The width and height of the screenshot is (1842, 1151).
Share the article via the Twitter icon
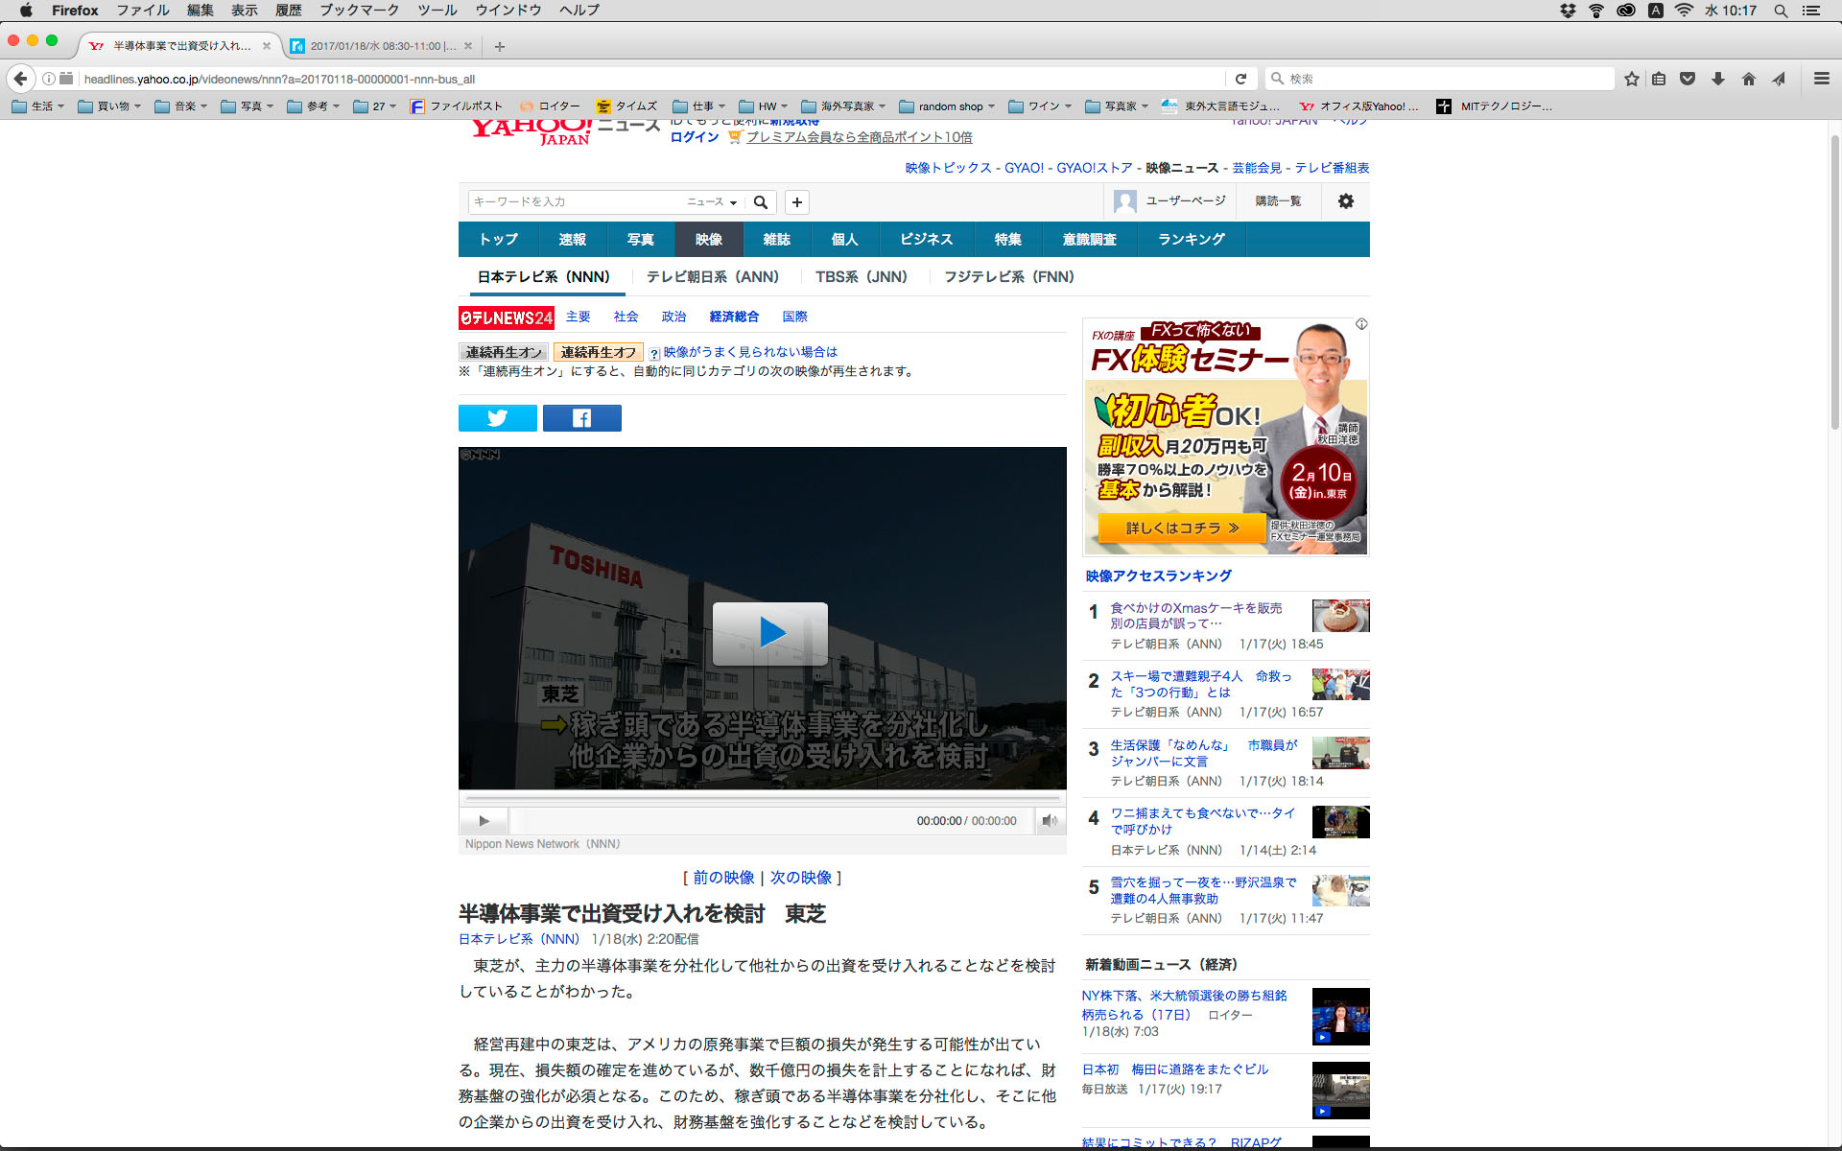pos(497,418)
